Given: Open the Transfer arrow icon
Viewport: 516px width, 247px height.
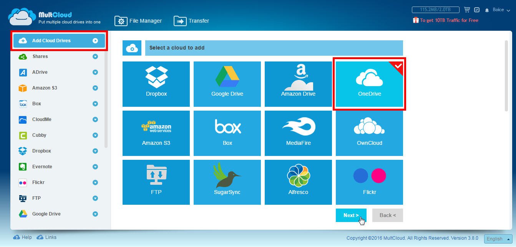Looking at the screenshot, I should pos(180,21).
